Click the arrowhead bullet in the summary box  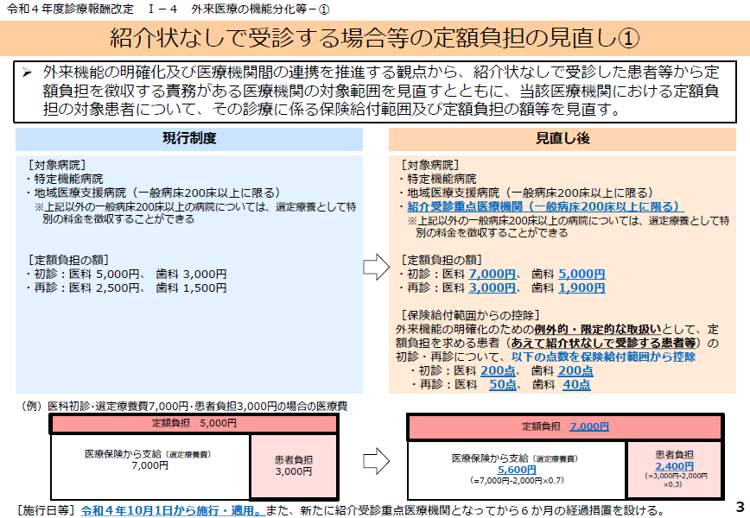[27, 73]
